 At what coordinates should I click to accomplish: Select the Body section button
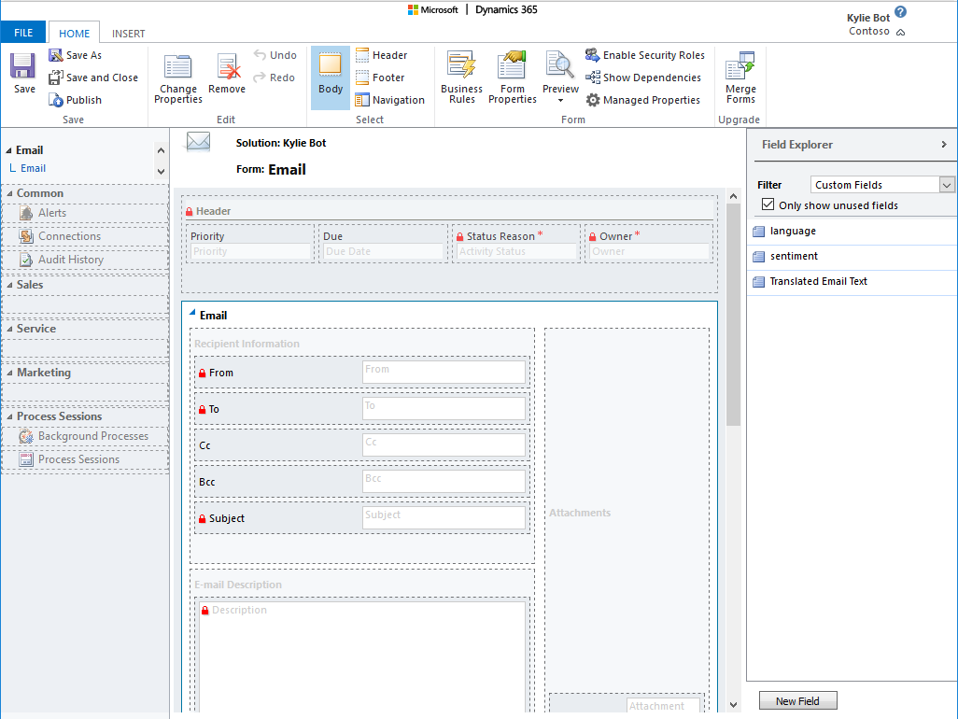tap(331, 78)
